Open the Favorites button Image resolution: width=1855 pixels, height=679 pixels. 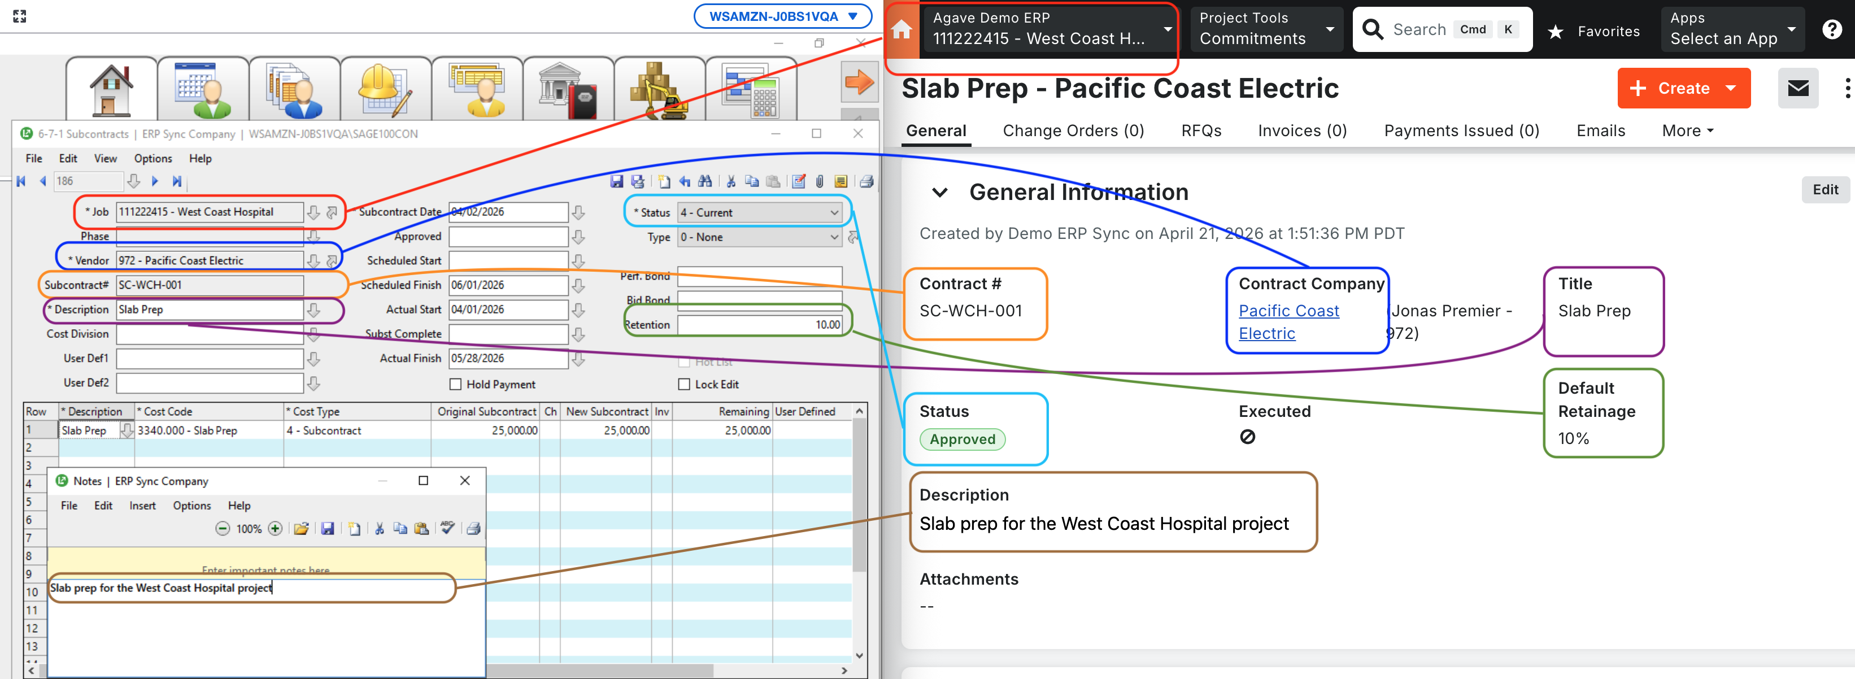1593,31
